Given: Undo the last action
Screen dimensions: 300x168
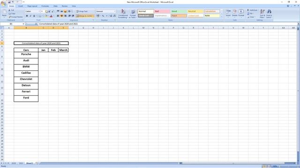Looking at the screenshot, I should pos(13,2).
